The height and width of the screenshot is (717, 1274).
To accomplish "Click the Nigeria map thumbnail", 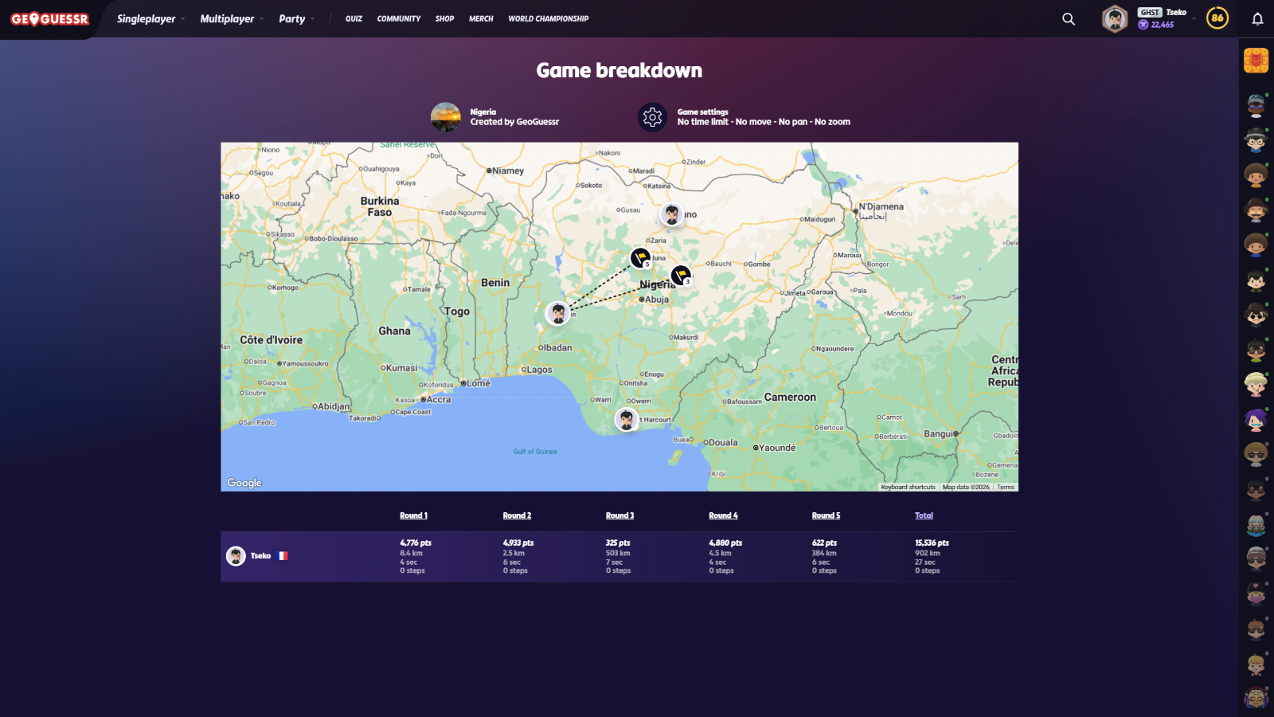I will click(x=446, y=117).
